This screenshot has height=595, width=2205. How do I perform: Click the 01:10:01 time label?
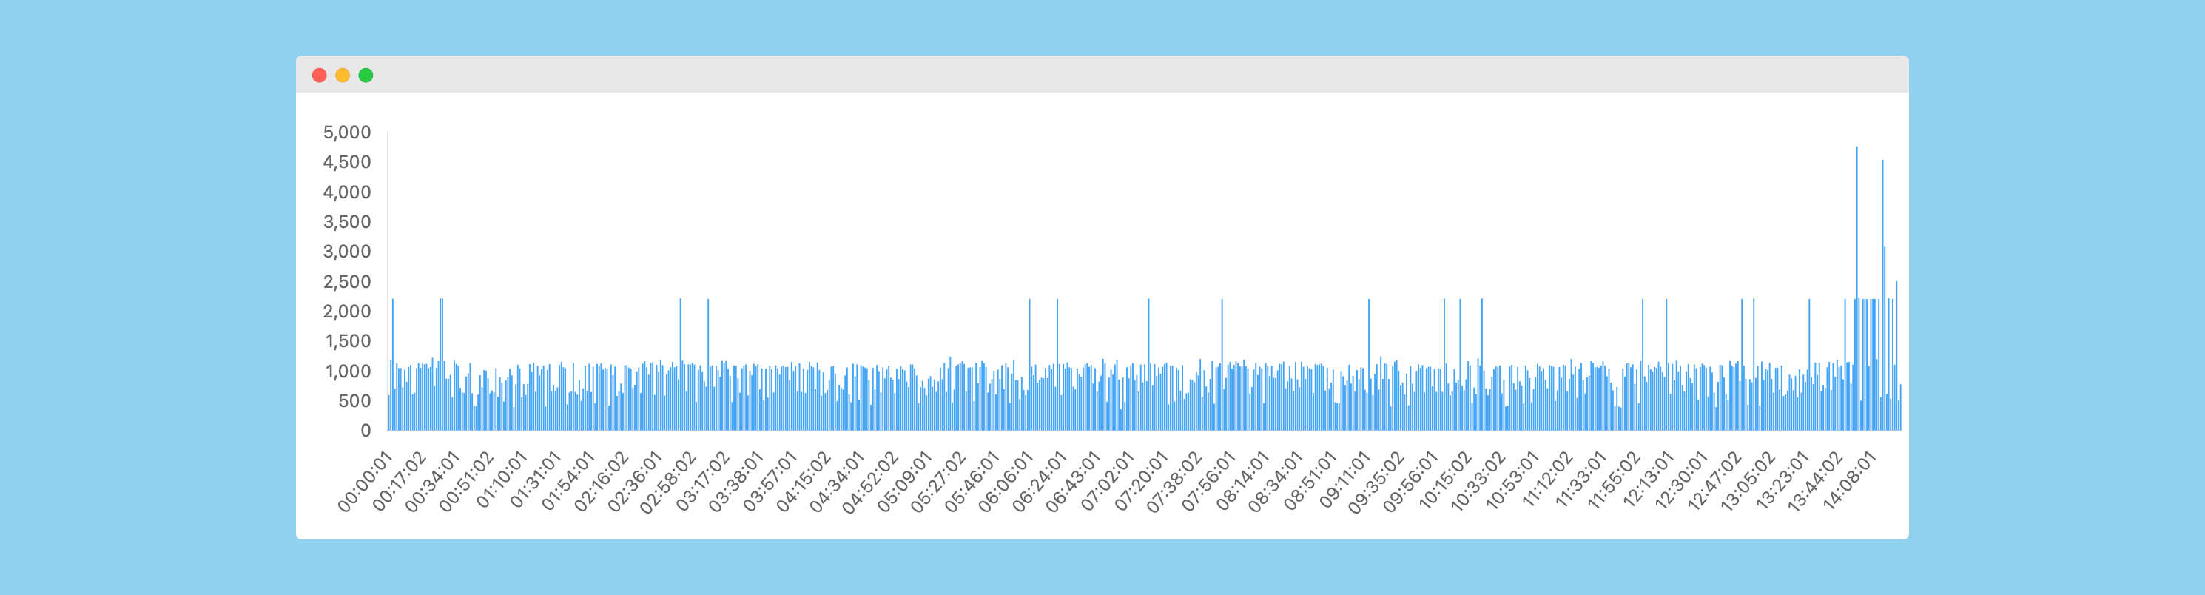pos(502,480)
